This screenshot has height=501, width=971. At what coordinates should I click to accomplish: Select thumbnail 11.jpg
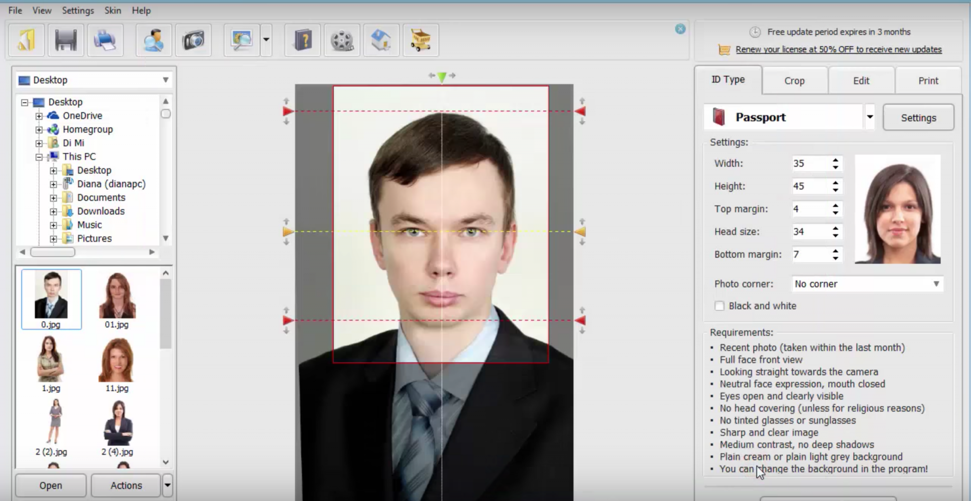pos(117,364)
